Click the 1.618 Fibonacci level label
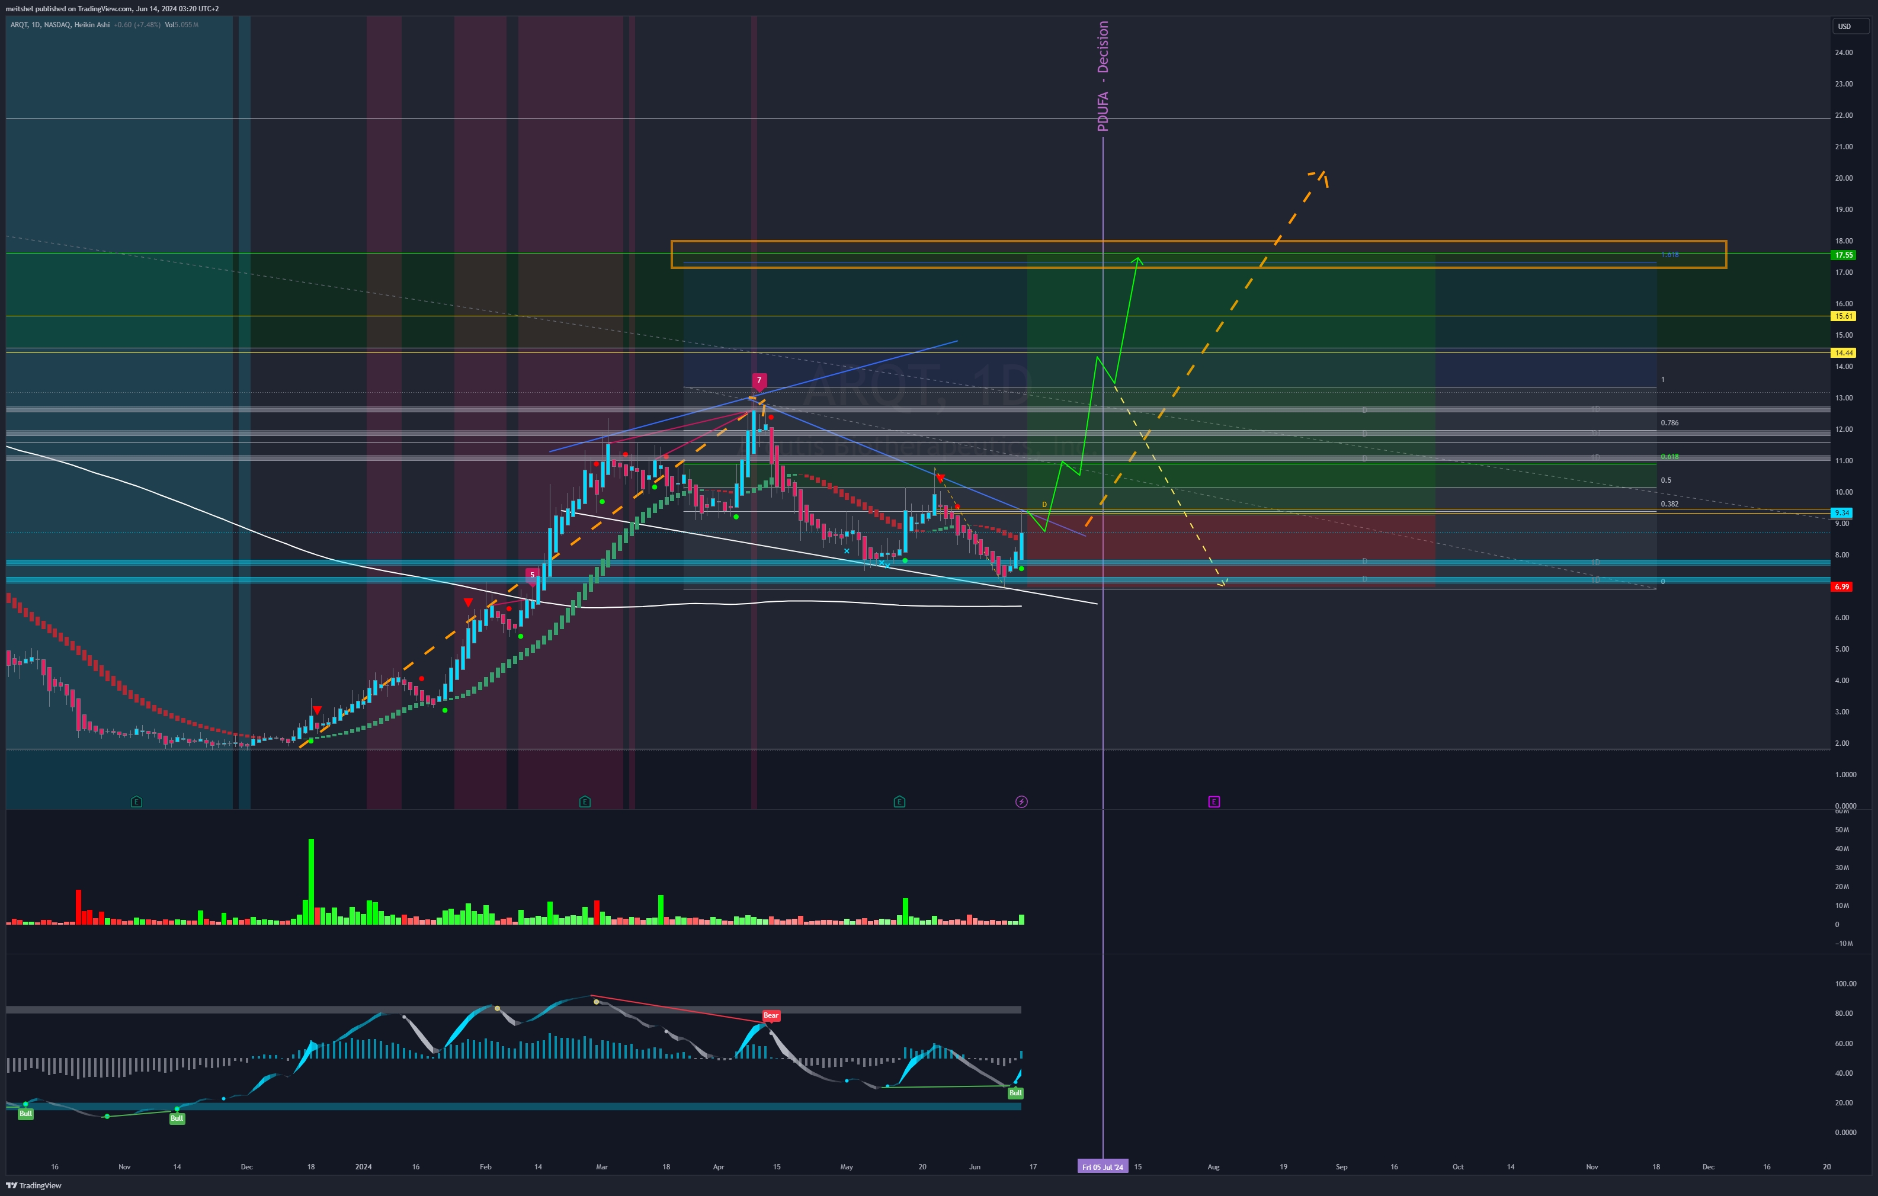Viewport: 1878px width, 1196px height. pyautogui.click(x=1670, y=255)
